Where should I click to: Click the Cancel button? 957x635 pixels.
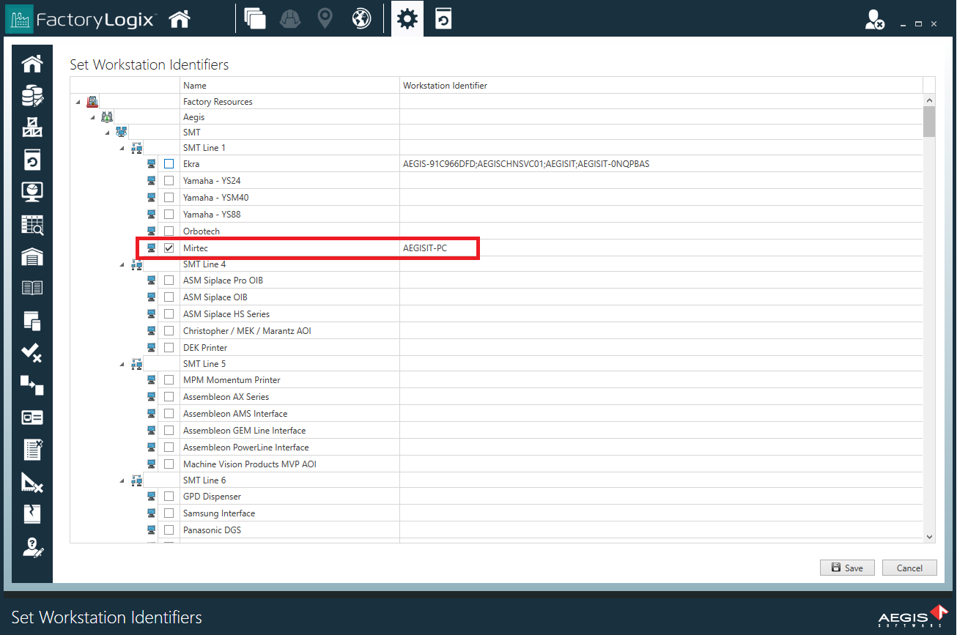909,568
